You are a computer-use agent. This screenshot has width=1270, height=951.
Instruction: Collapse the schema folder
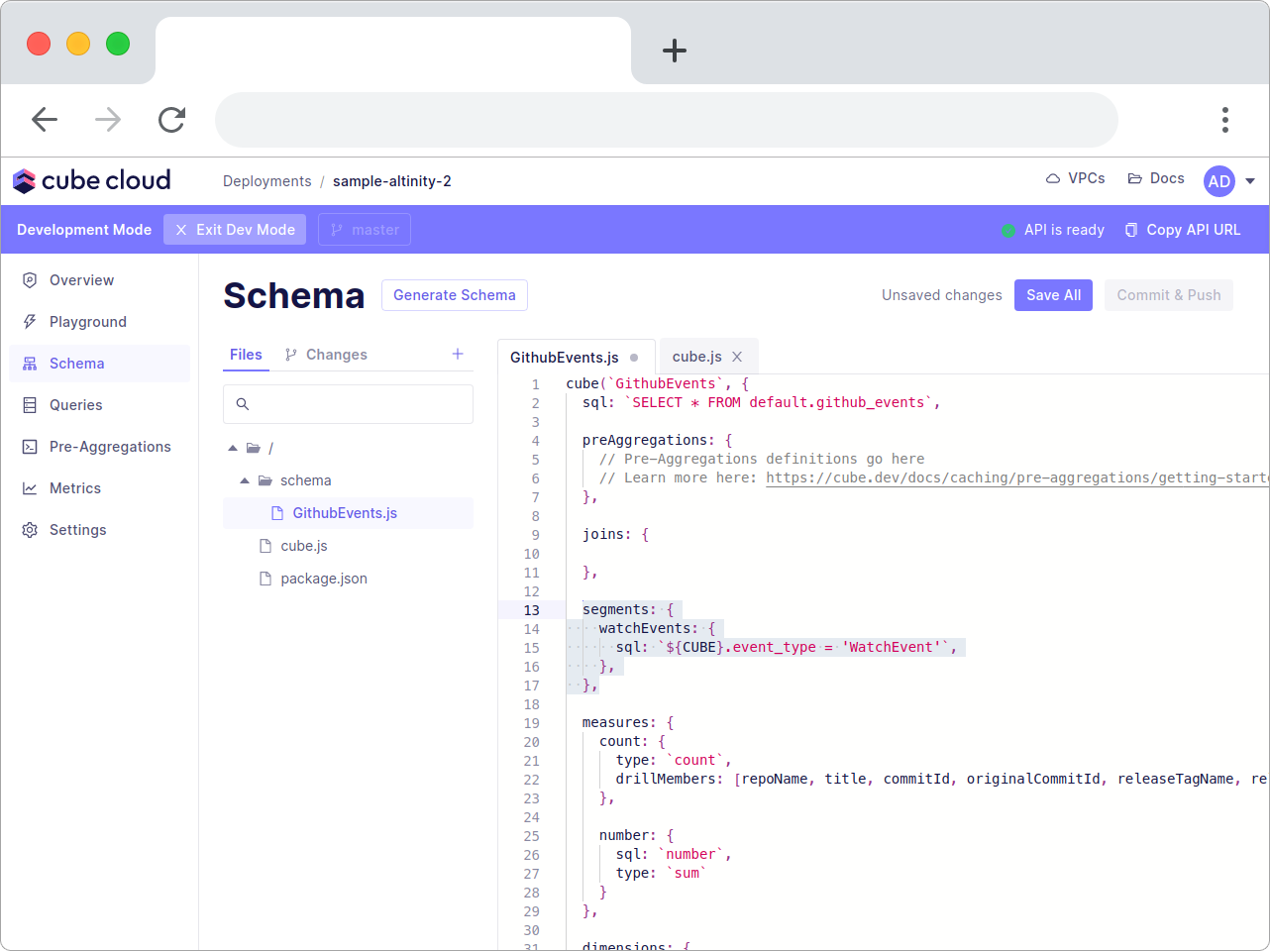(x=244, y=480)
